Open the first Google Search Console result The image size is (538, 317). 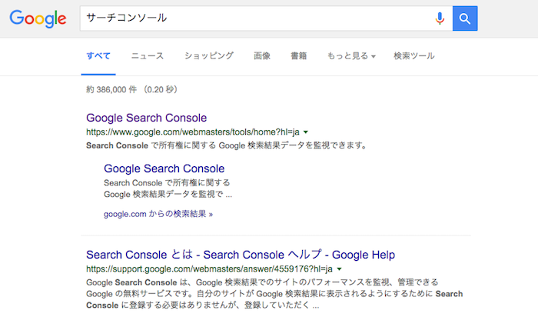(x=146, y=118)
